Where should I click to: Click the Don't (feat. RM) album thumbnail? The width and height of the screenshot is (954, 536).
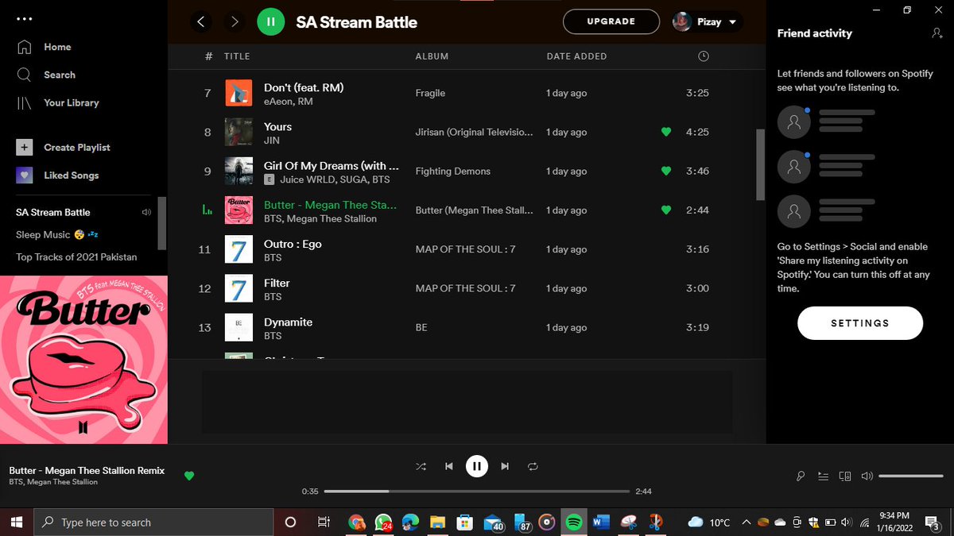(x=238, y=93)
